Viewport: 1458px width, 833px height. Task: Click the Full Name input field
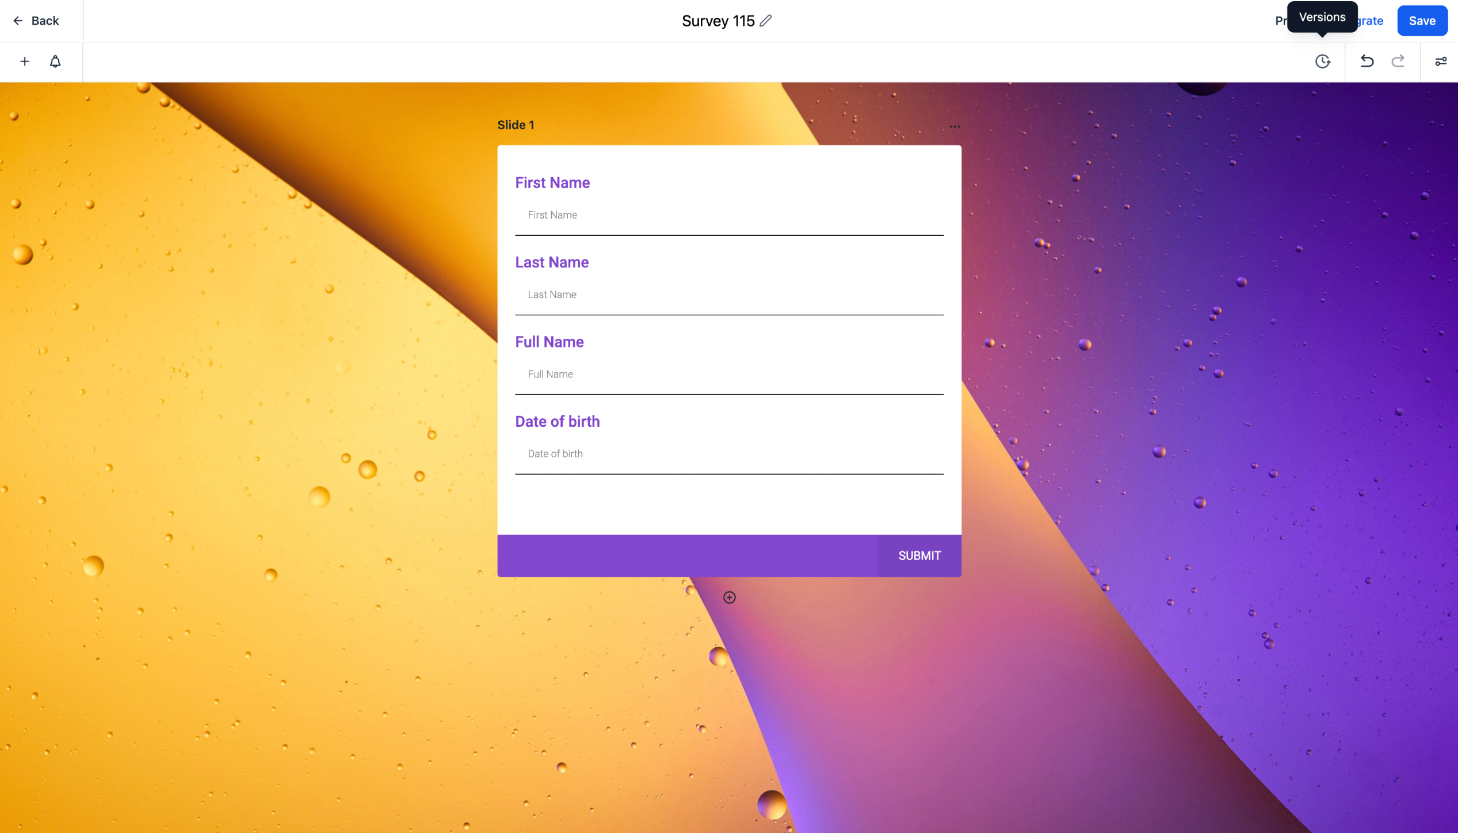click(729, 375)
